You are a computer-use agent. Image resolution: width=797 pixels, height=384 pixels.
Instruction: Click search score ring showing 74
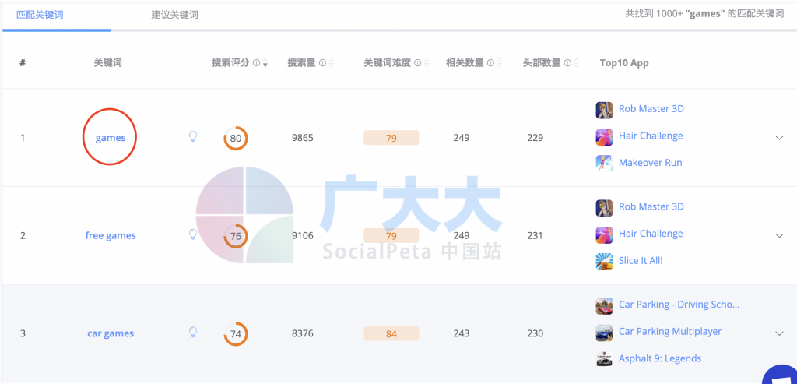pos(236,334)
